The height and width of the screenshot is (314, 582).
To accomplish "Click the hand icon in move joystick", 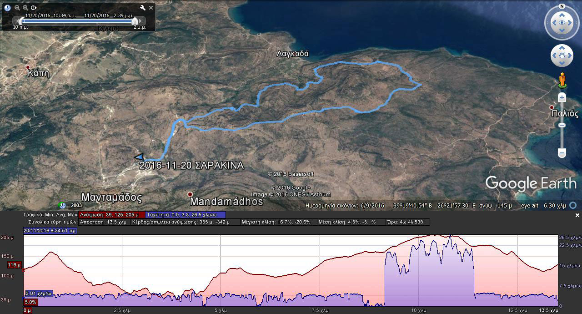I will pyautogui.click(x=562, y=56).
